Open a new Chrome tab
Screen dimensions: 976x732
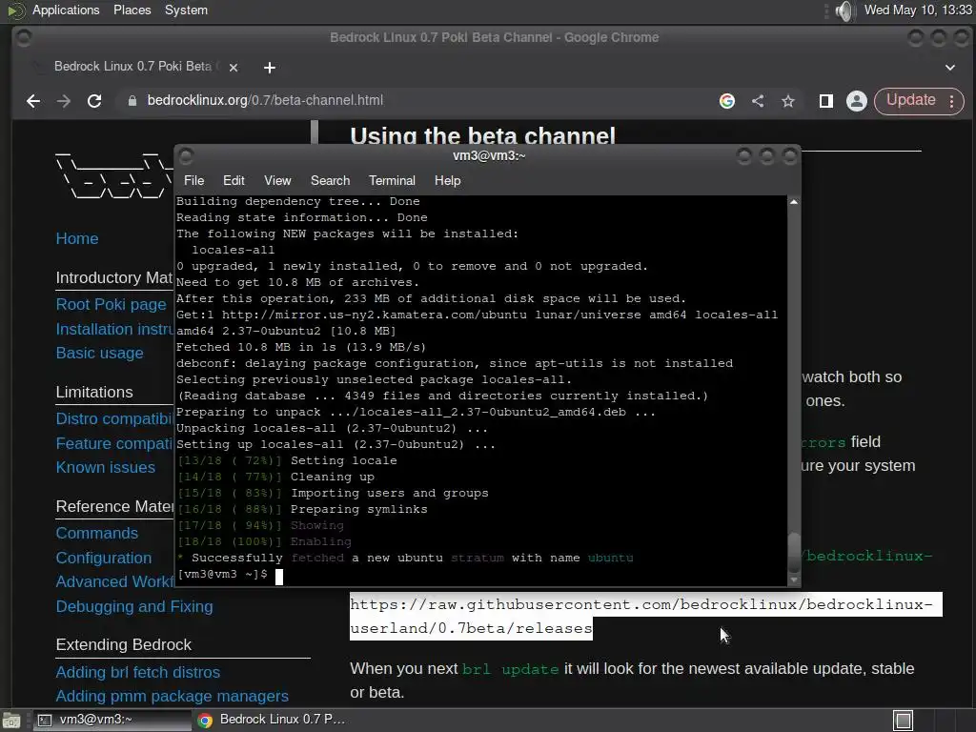[x=270, y=68]
